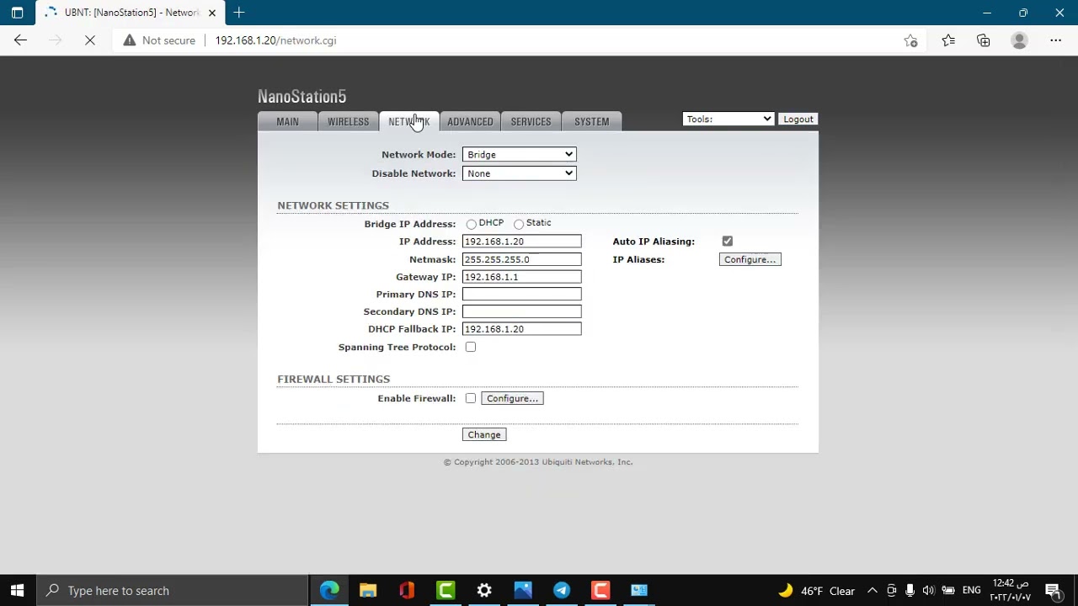Open the browser settings and more menu
This screenshot has width=1078, height=606.
coord(1055,40)
